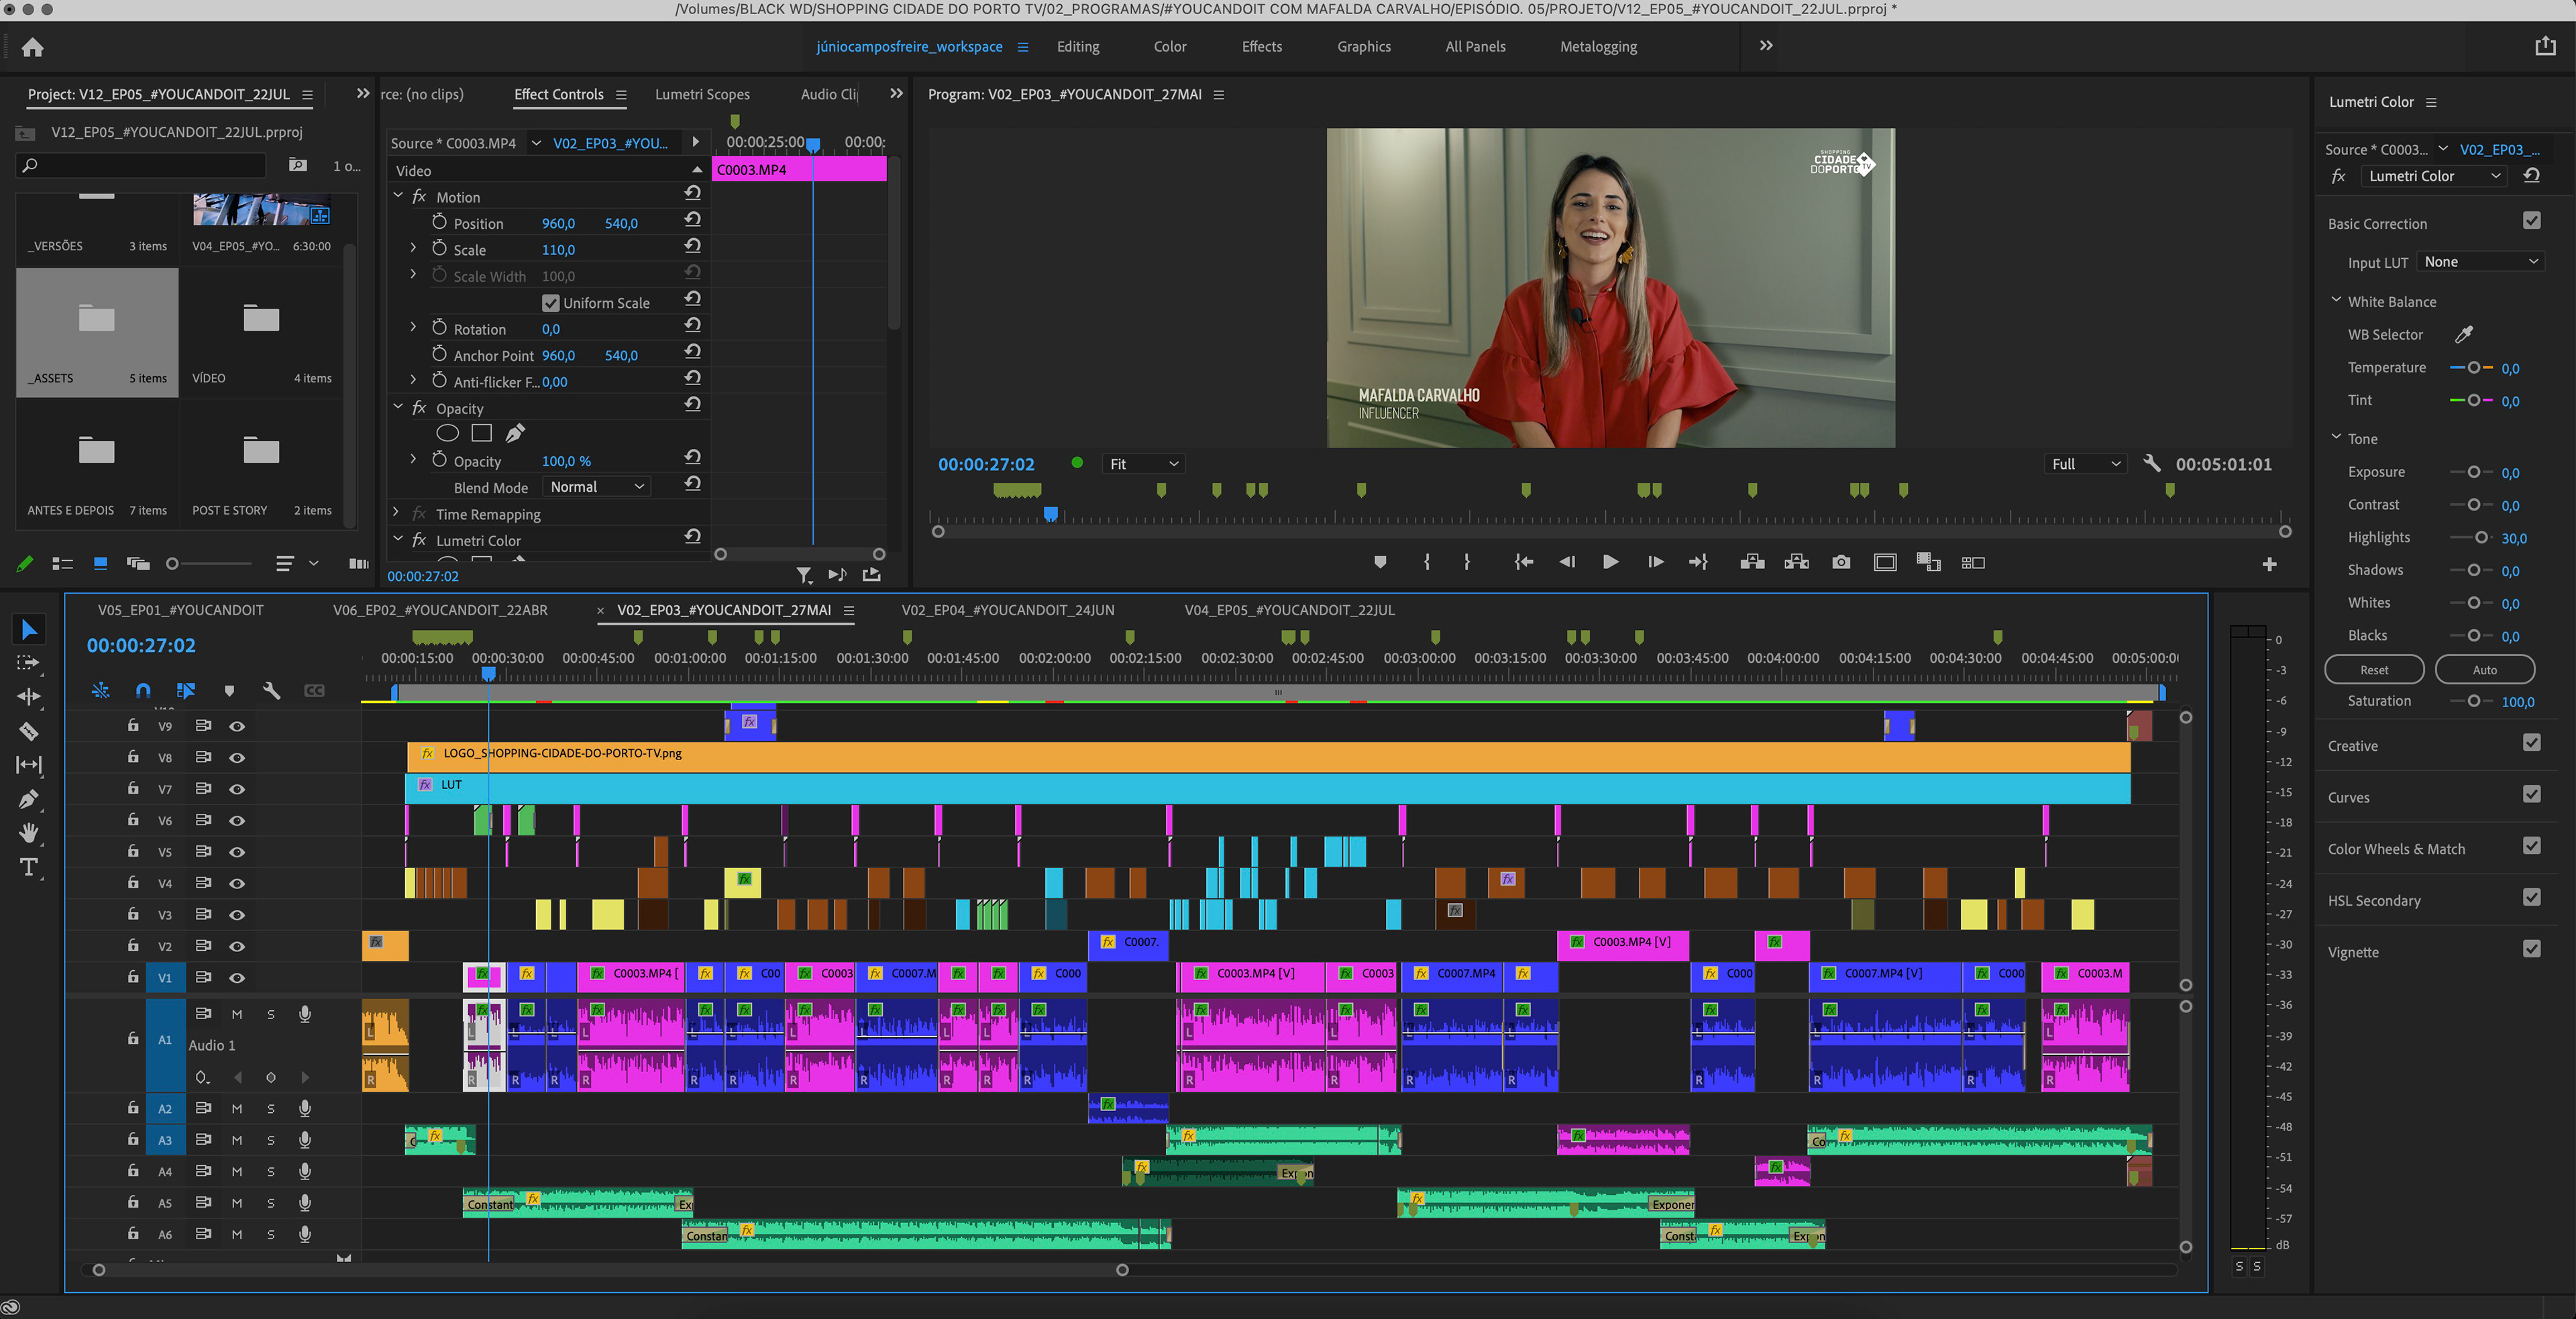2576x1319 pixels.
Task: Open V02_EP04_#YOUCANDOIT_24JUN sequence tab
Action: click(x=1008, y=610)
